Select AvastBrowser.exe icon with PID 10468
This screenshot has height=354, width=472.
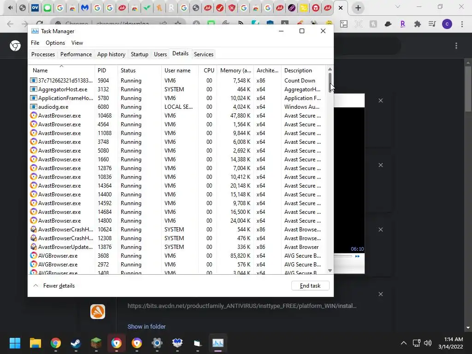(x=33, y=115)
